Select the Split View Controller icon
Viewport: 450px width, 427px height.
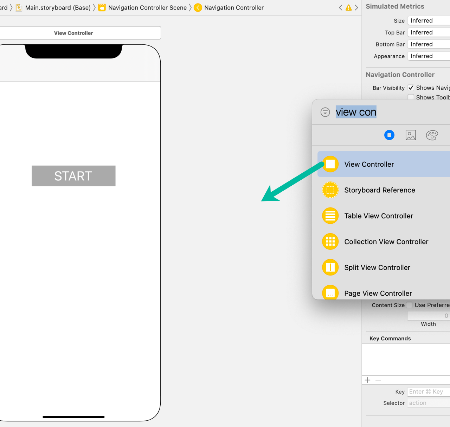click(330, 267)
